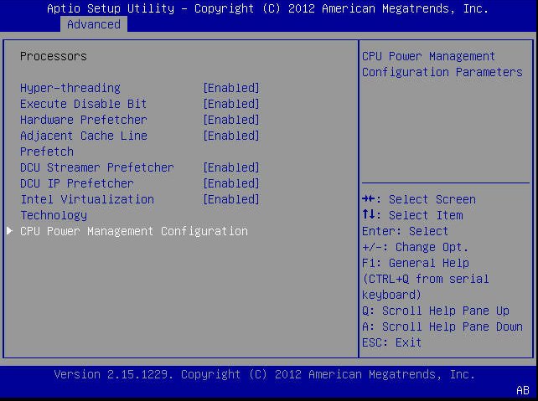538x401 pixels.
Task: Click the Aptio Setup Utility title
Action: (x=267, y=8)
